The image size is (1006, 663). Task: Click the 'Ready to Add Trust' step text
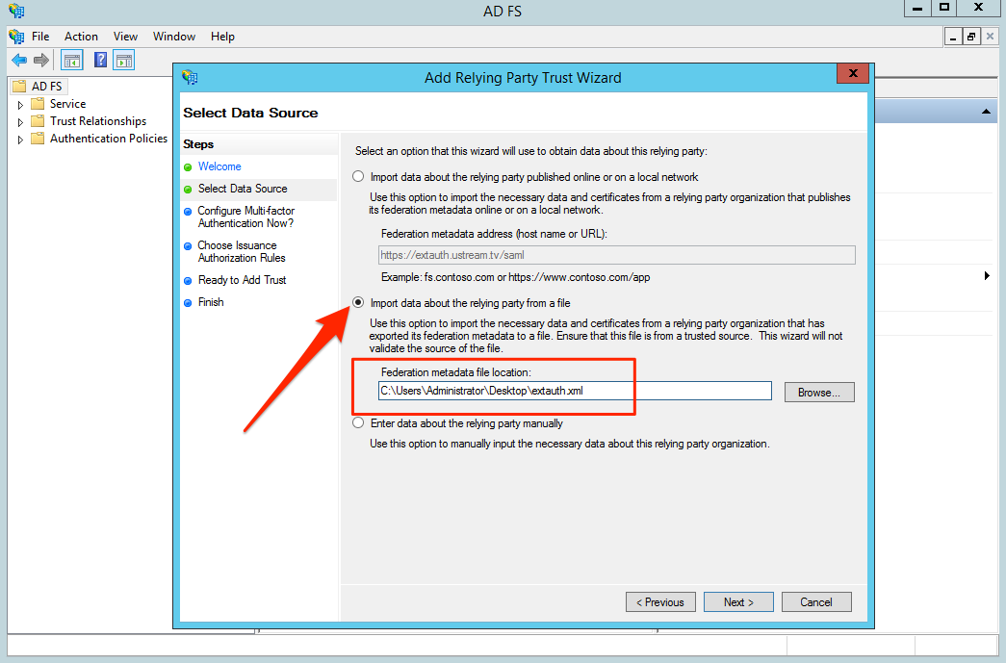242,280
